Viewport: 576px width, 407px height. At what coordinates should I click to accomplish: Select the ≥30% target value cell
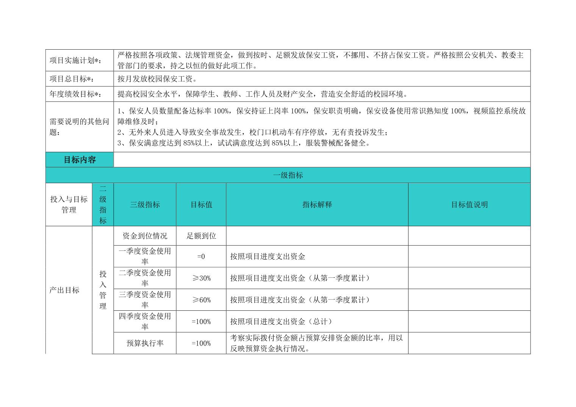[201, 278]
